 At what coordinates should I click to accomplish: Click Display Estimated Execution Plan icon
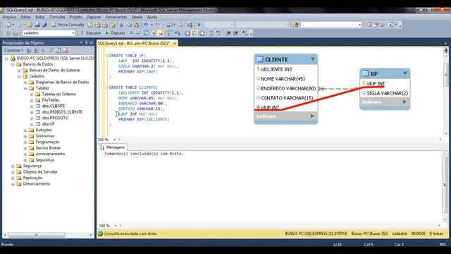[146, 33]
